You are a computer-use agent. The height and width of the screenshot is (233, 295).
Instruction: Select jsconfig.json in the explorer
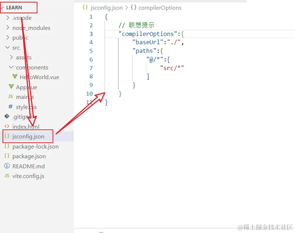coord(28,137)
